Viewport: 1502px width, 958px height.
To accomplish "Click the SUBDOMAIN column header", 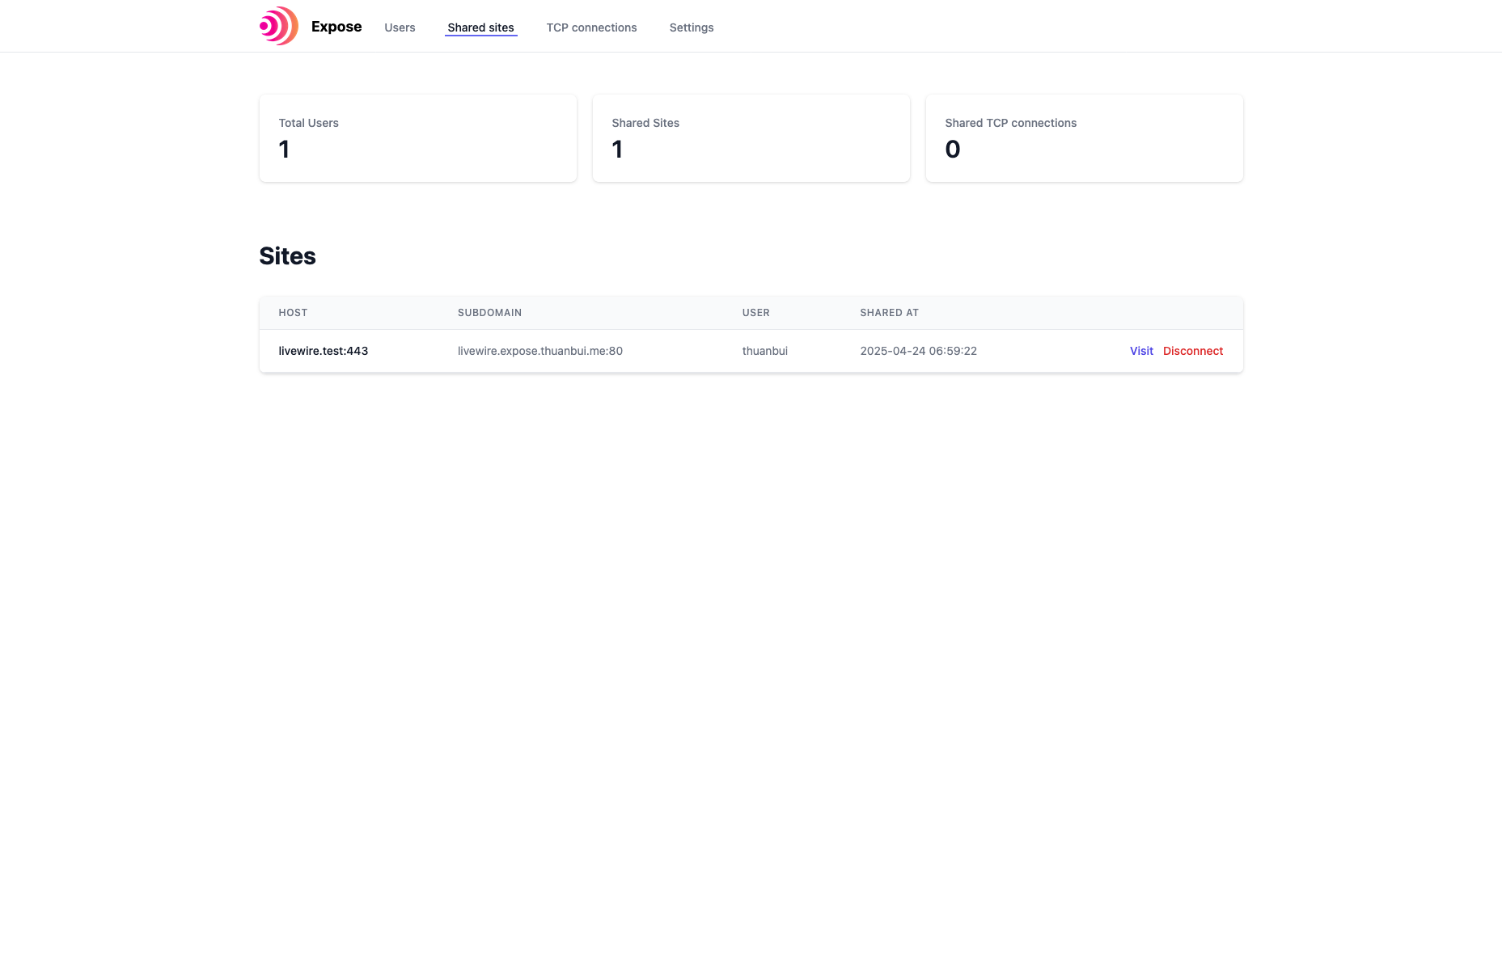I will (x=489, y=313).
